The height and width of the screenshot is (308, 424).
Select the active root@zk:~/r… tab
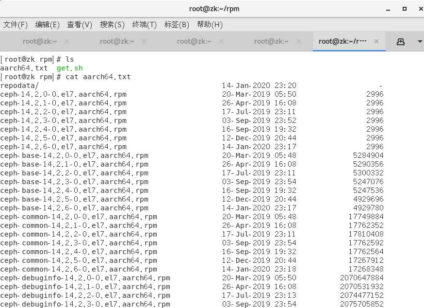(x=342, y=41)
